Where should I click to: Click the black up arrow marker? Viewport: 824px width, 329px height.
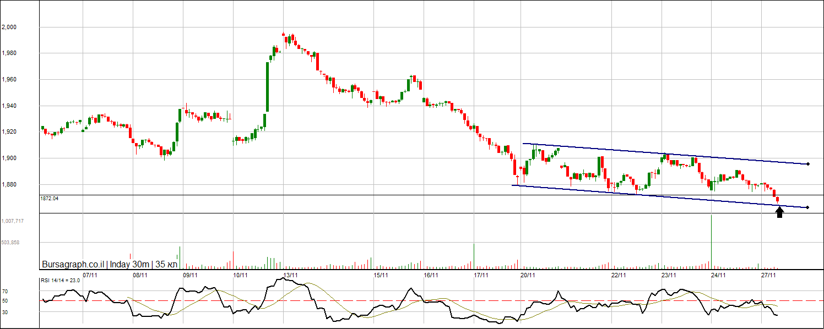pyautogui.click(x=779, y=212)
